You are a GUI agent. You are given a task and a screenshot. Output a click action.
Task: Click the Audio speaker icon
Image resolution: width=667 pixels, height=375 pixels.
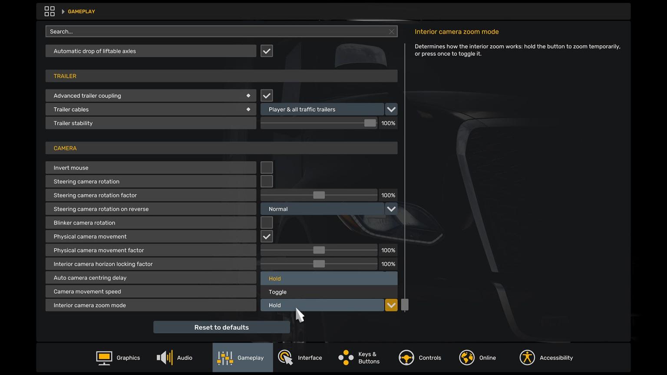click(165, 358)
